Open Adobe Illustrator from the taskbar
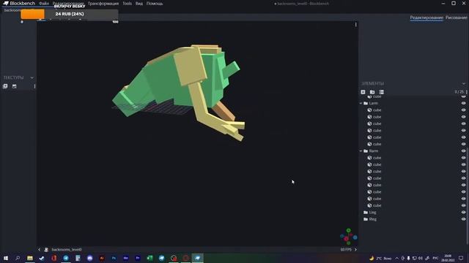 [102, 258]
